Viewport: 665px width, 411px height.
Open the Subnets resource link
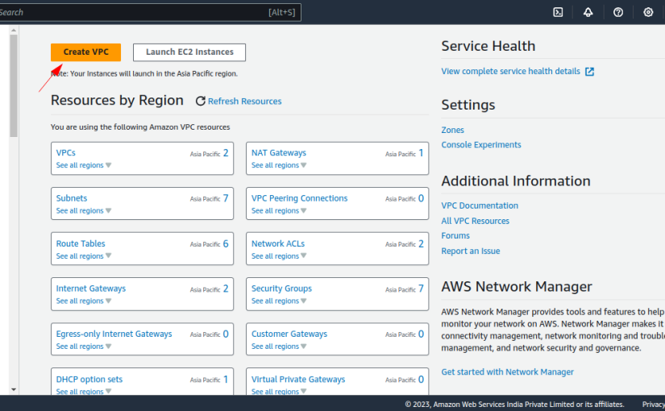pos(72,198)
